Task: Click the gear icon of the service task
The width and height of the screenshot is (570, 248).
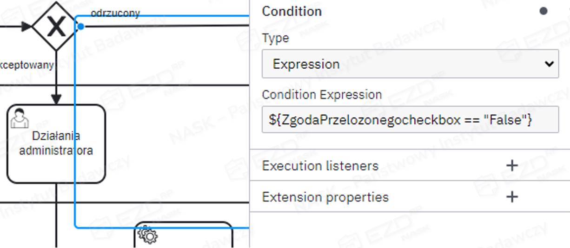Action: coord(149,235)
